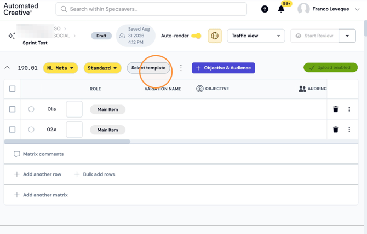The width and height of the screenshot is (367, 234).
Task: Click the yellow globe icon button
Action: (215, 36)
